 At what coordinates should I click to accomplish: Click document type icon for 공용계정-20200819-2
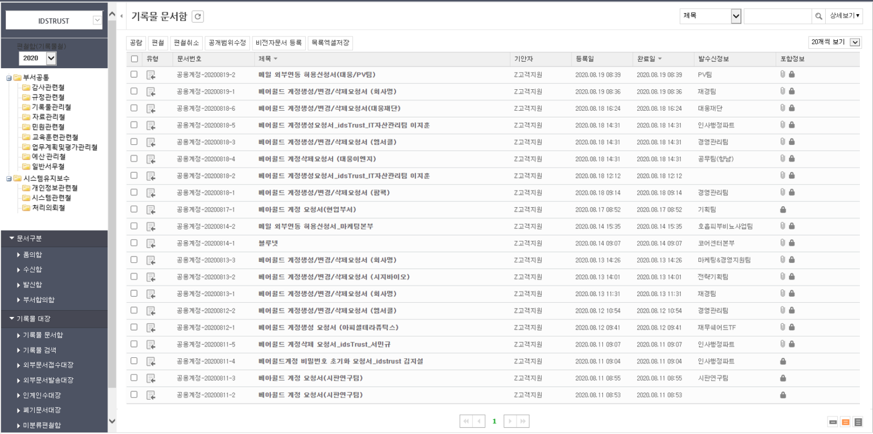151,74
